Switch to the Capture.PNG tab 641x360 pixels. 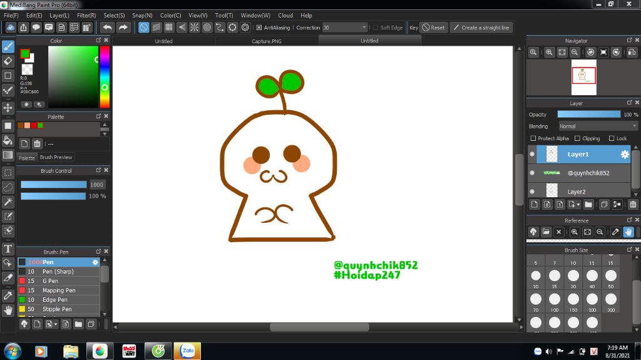pyautogui.click(x=267, y=41)
